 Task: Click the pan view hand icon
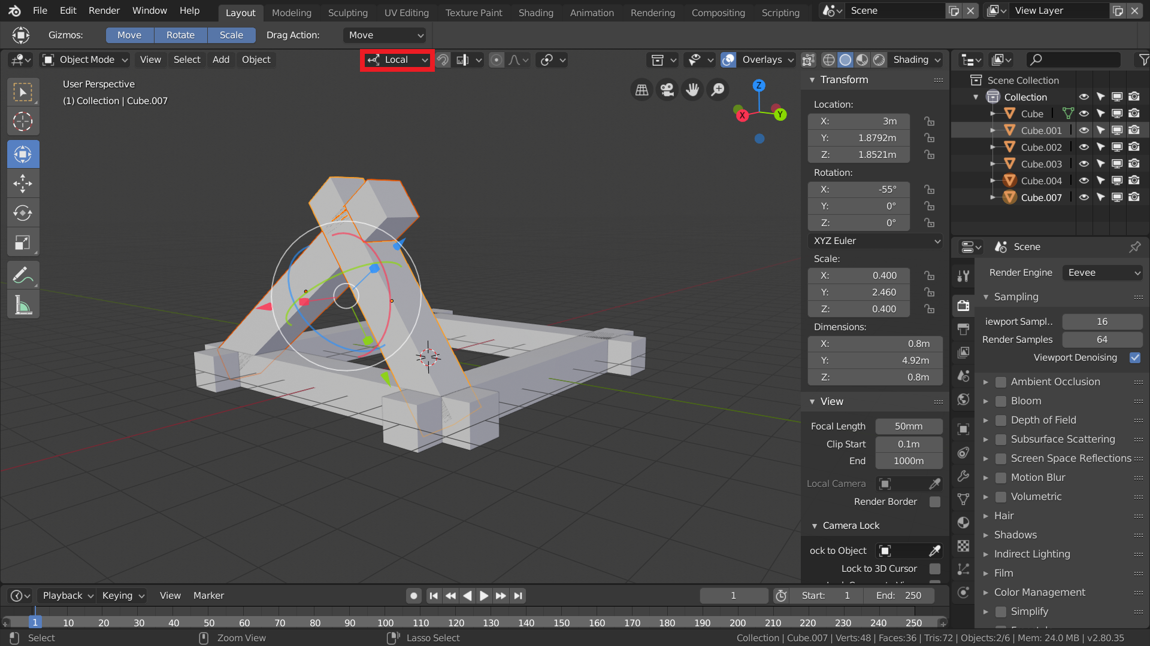coord(692,90)
